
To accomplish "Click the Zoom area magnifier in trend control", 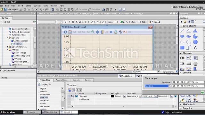I will (93, 32).
